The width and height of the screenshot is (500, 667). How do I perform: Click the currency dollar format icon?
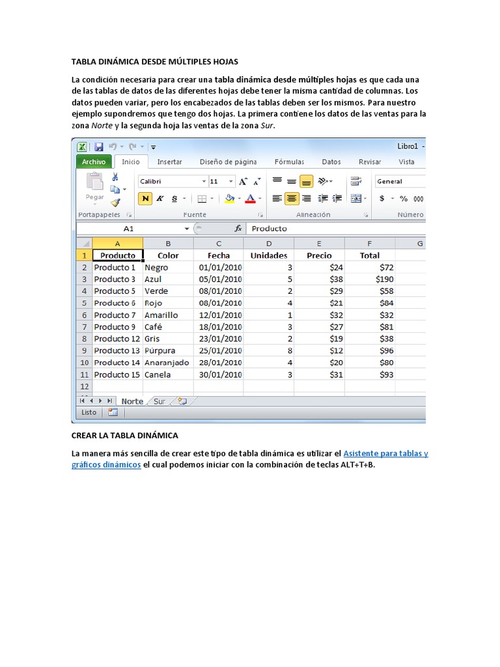click(382, 199)
